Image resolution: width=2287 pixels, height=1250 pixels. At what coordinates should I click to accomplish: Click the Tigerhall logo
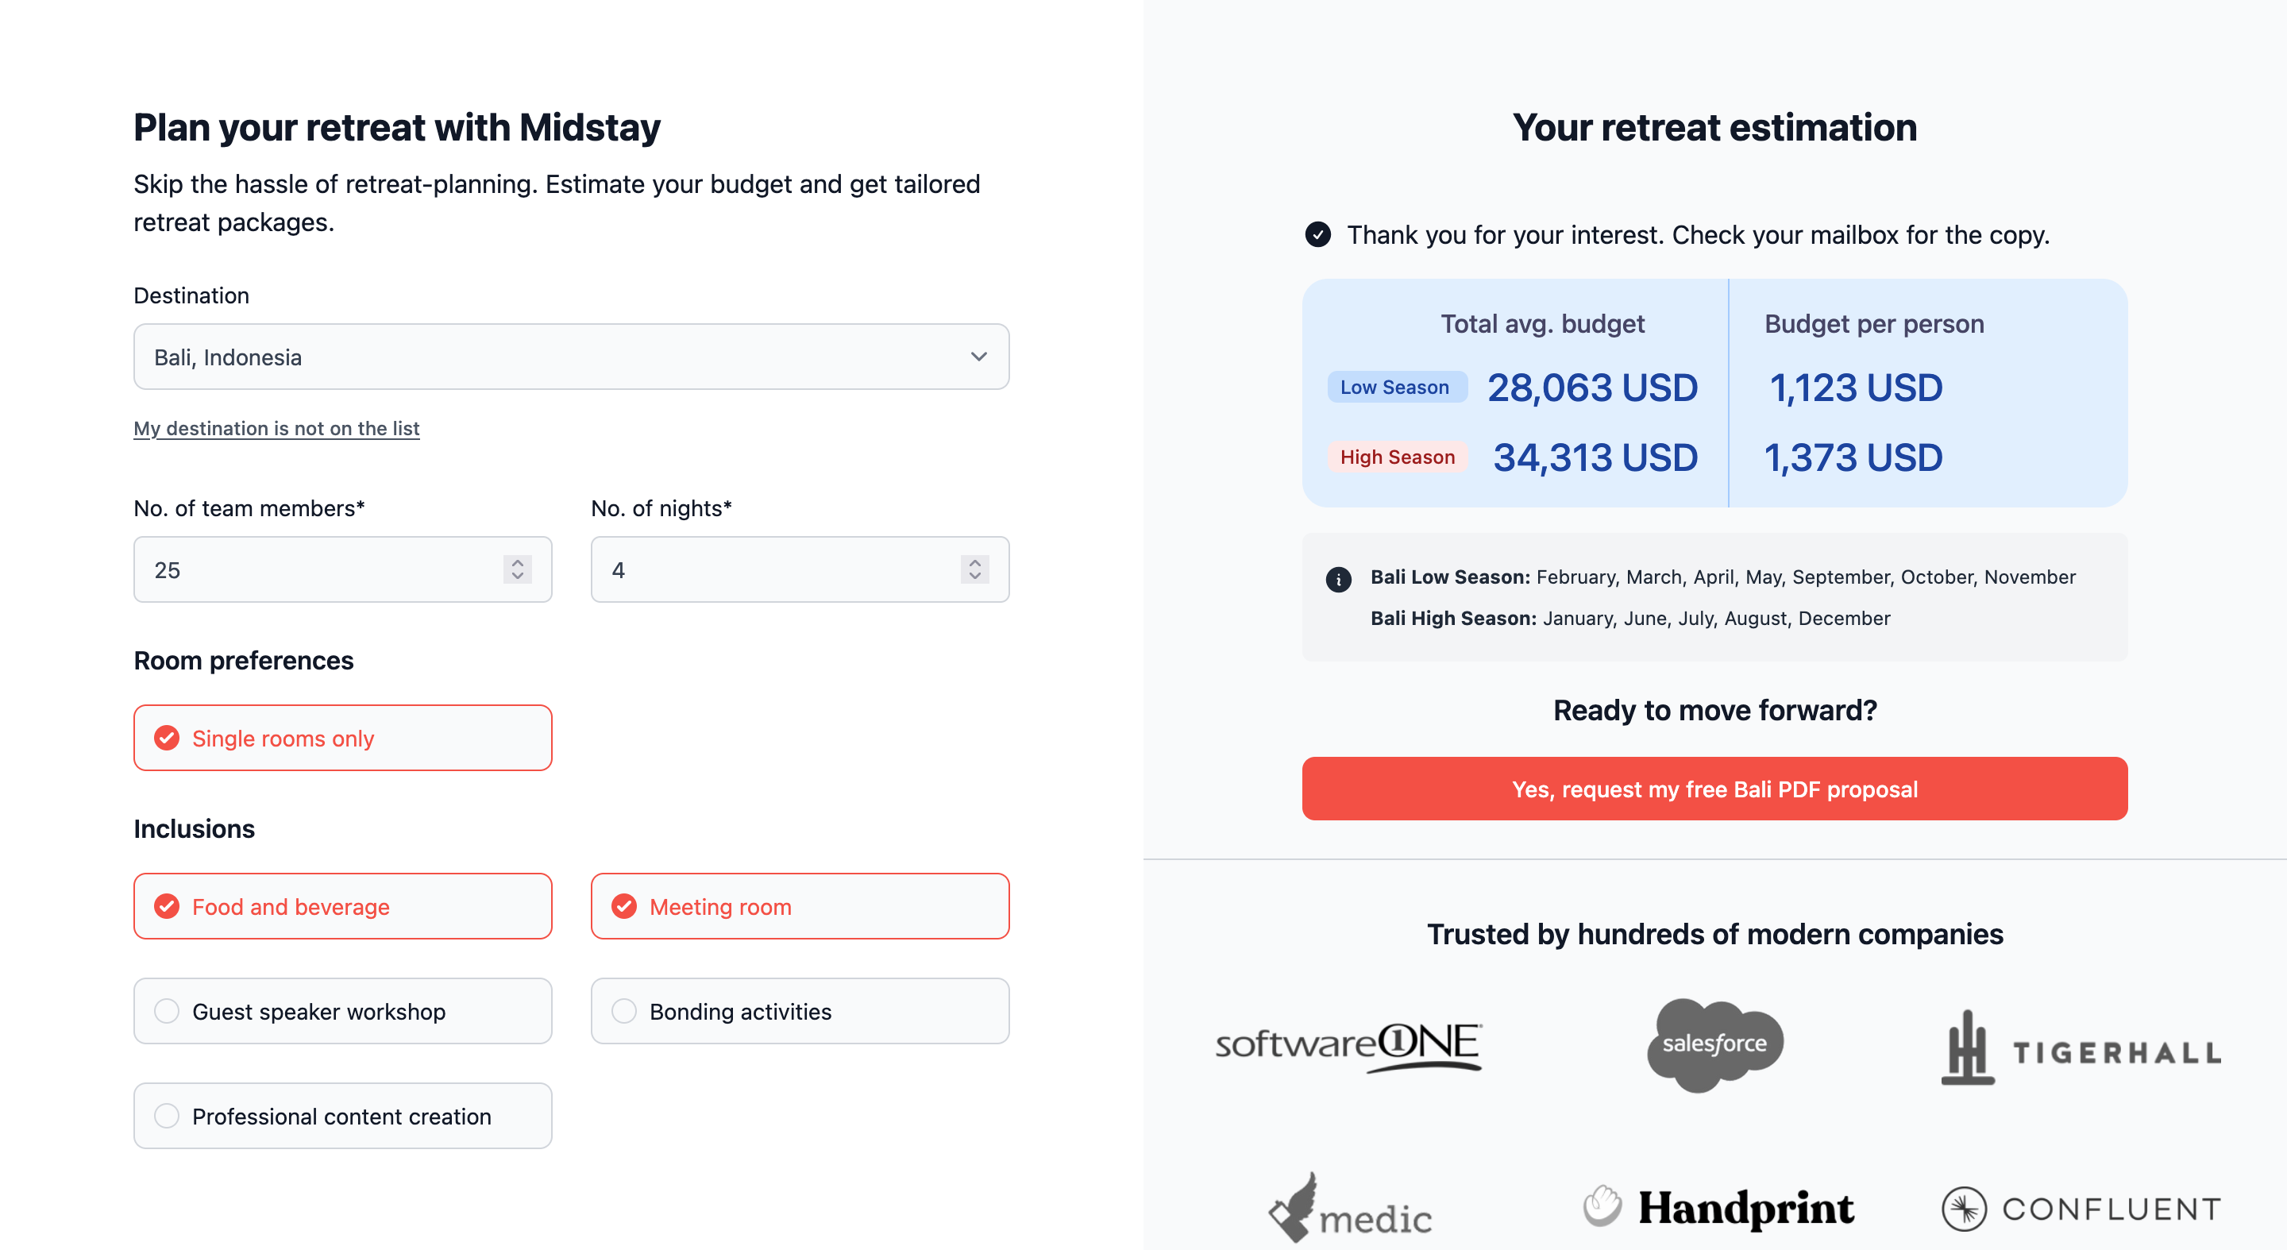2081,1047
